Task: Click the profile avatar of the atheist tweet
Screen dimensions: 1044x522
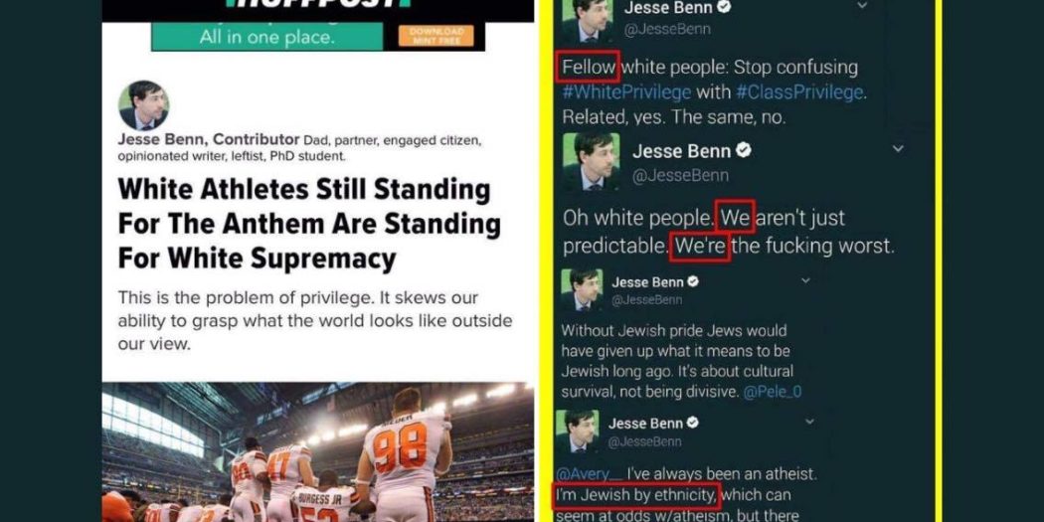Action: tap(578, 431)
